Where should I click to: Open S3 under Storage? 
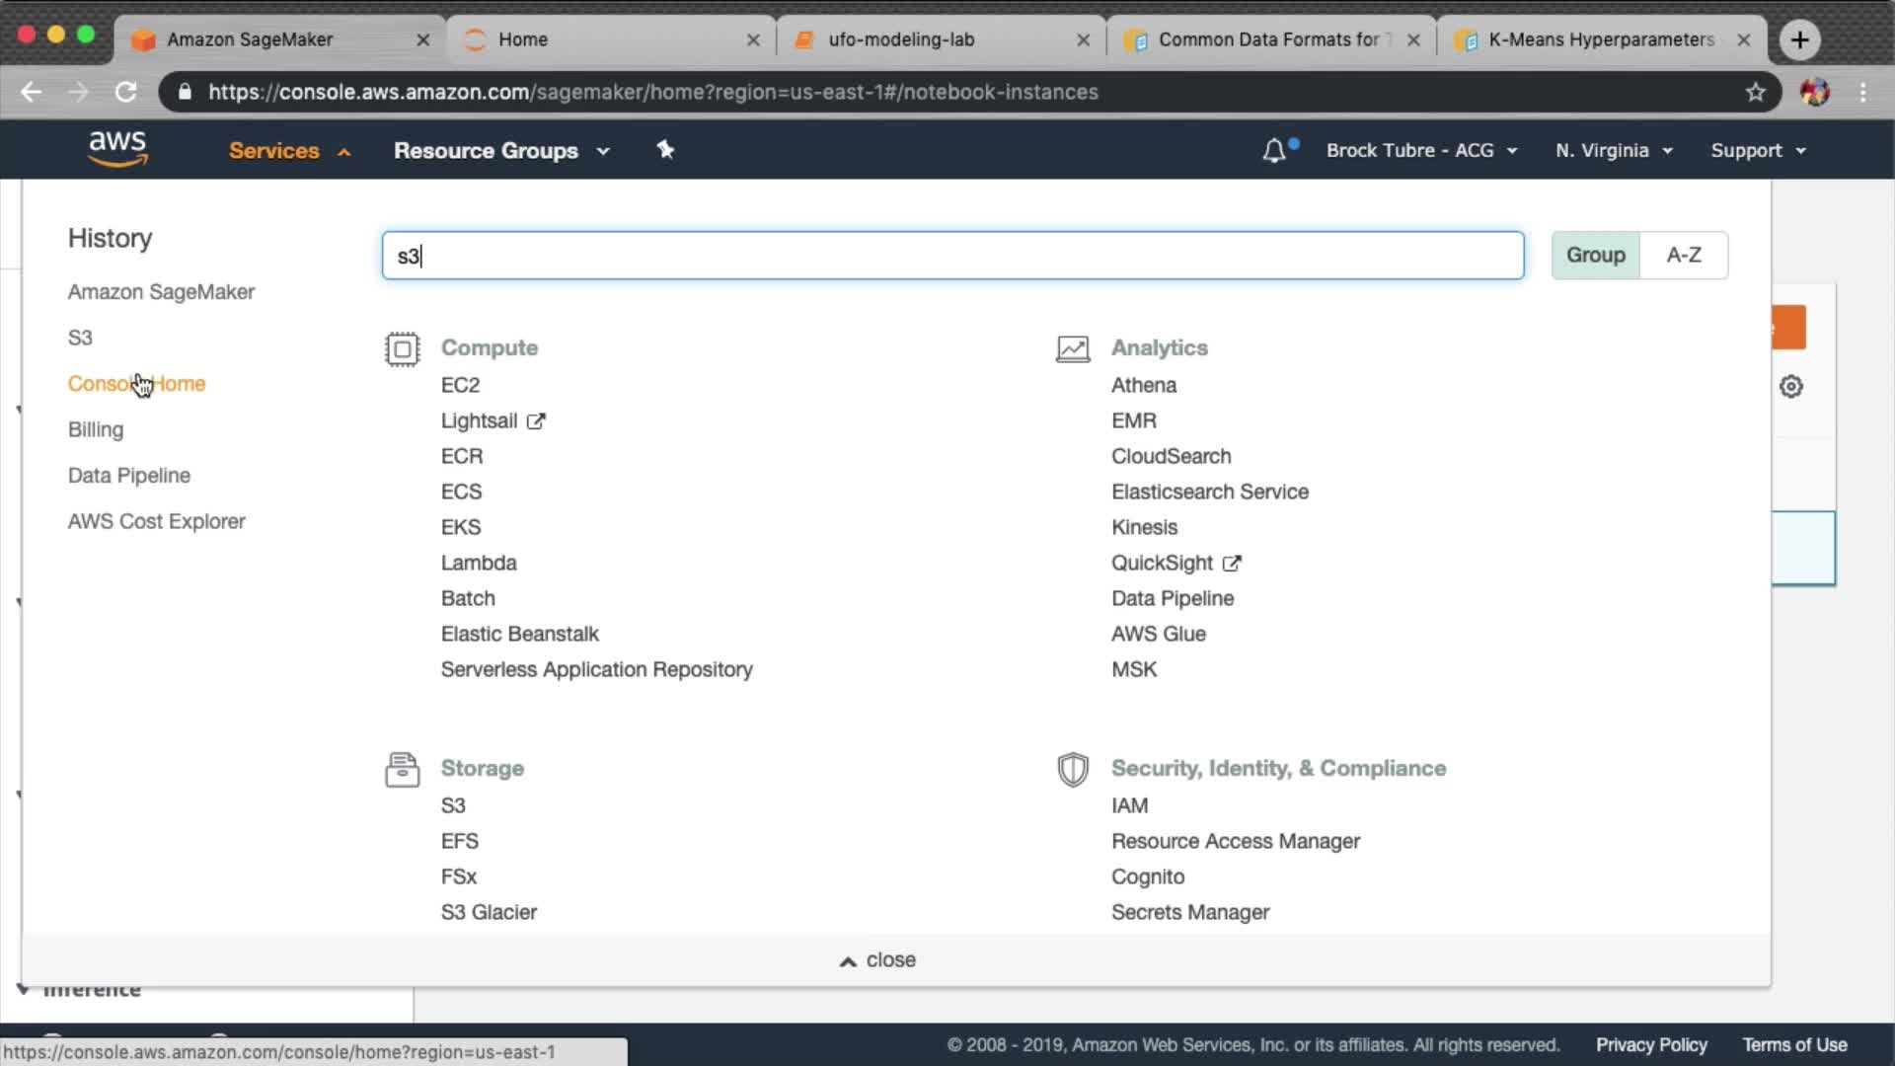[x=453, y=805]
